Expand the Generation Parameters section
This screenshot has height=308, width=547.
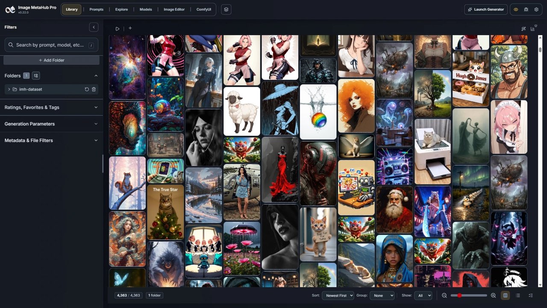point(51,124)
